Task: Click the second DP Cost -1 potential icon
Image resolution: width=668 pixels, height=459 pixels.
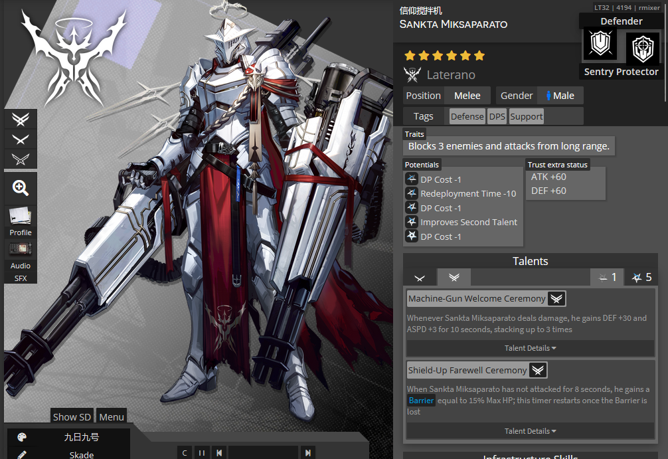Action: pos(412,207)
